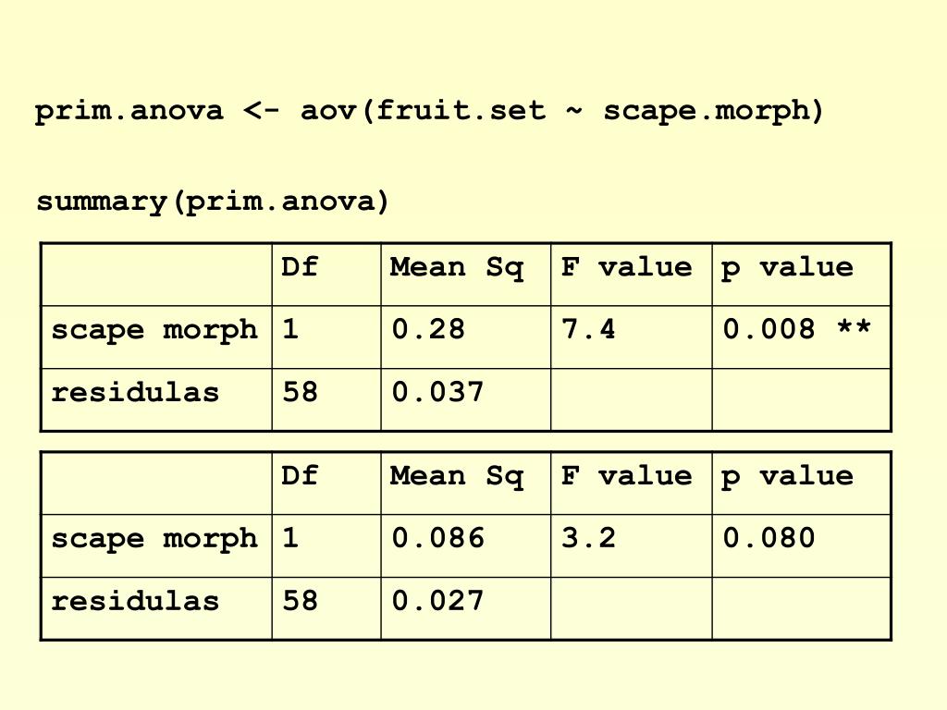947x710 pixels.
Task: Click residulas row label in second table
Action: [135, 601]
